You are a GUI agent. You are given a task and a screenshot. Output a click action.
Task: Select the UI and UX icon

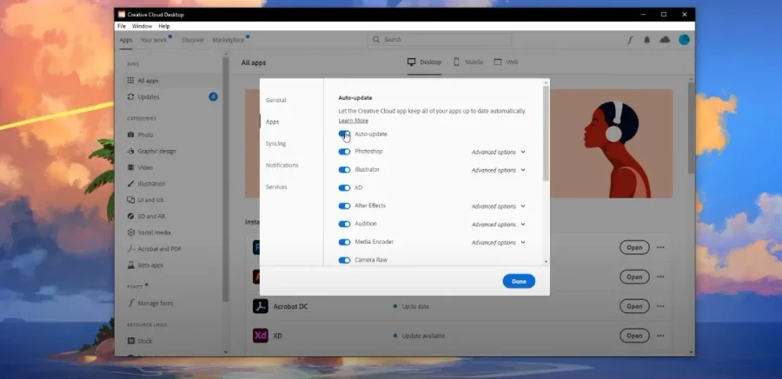[x=130, y=199]
